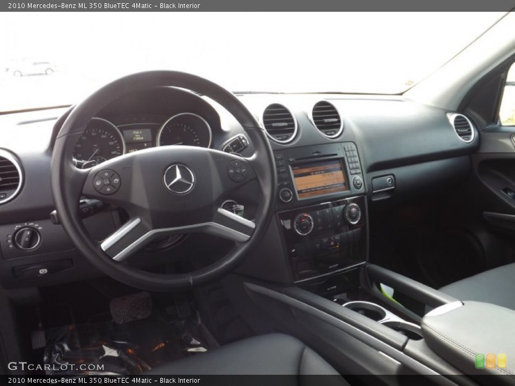Click the parking brake release handle
The image size is (515, 386).
tap(42, 268)
